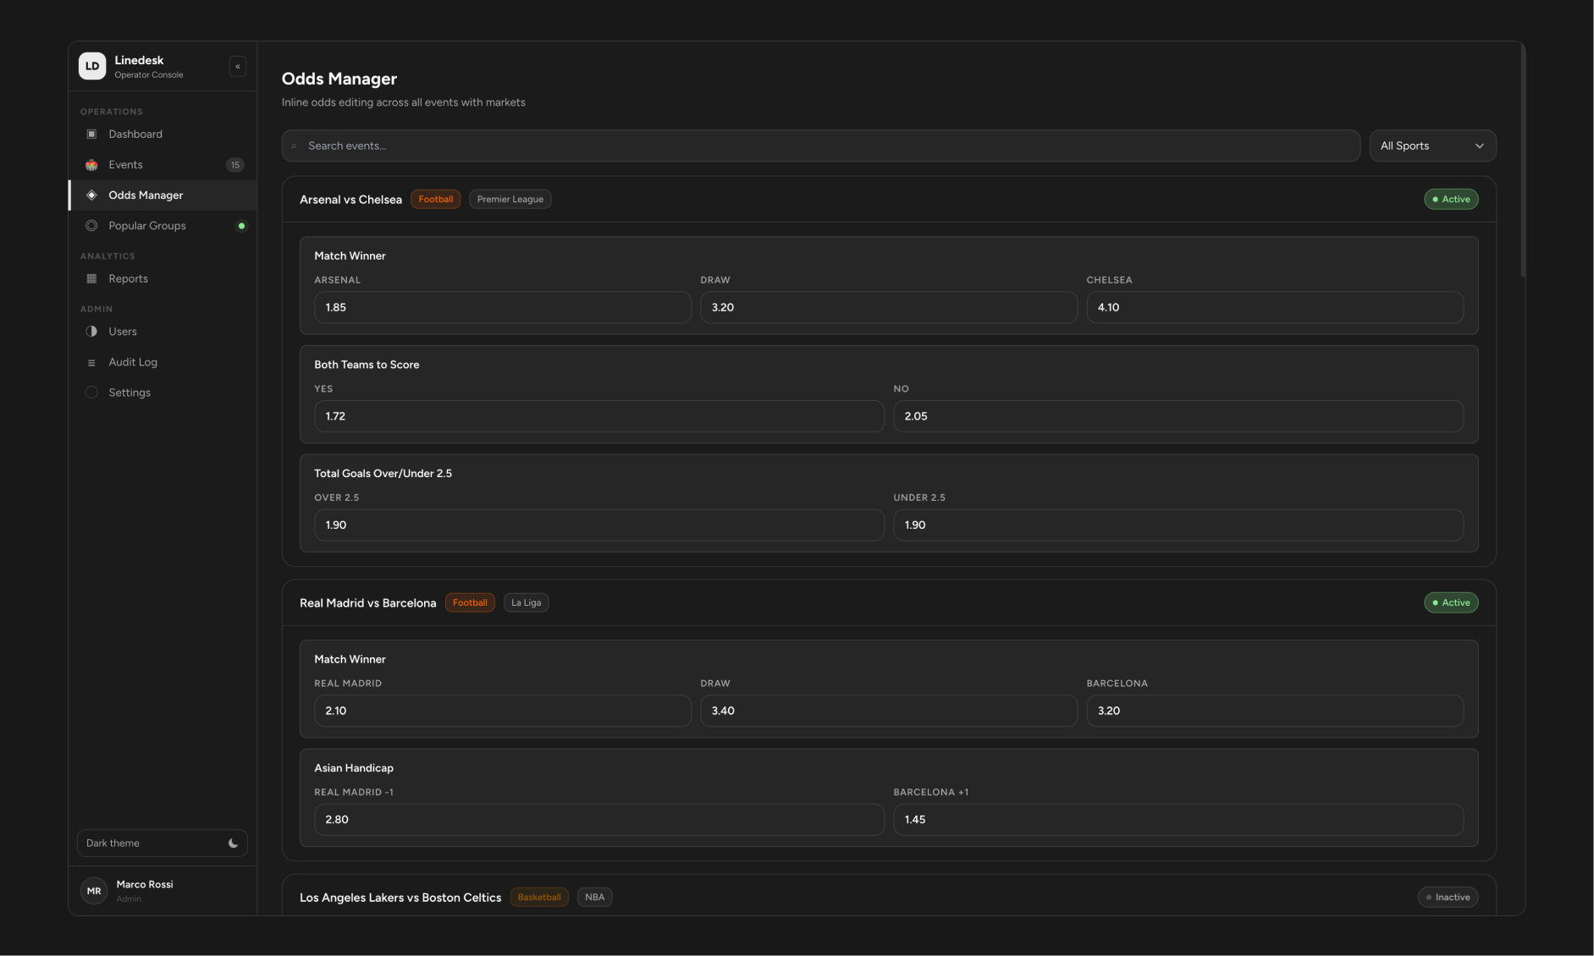This screenshot has width=1594, height=956.
Task: Click the Audit Log list icon
Action: pos(91,362)
